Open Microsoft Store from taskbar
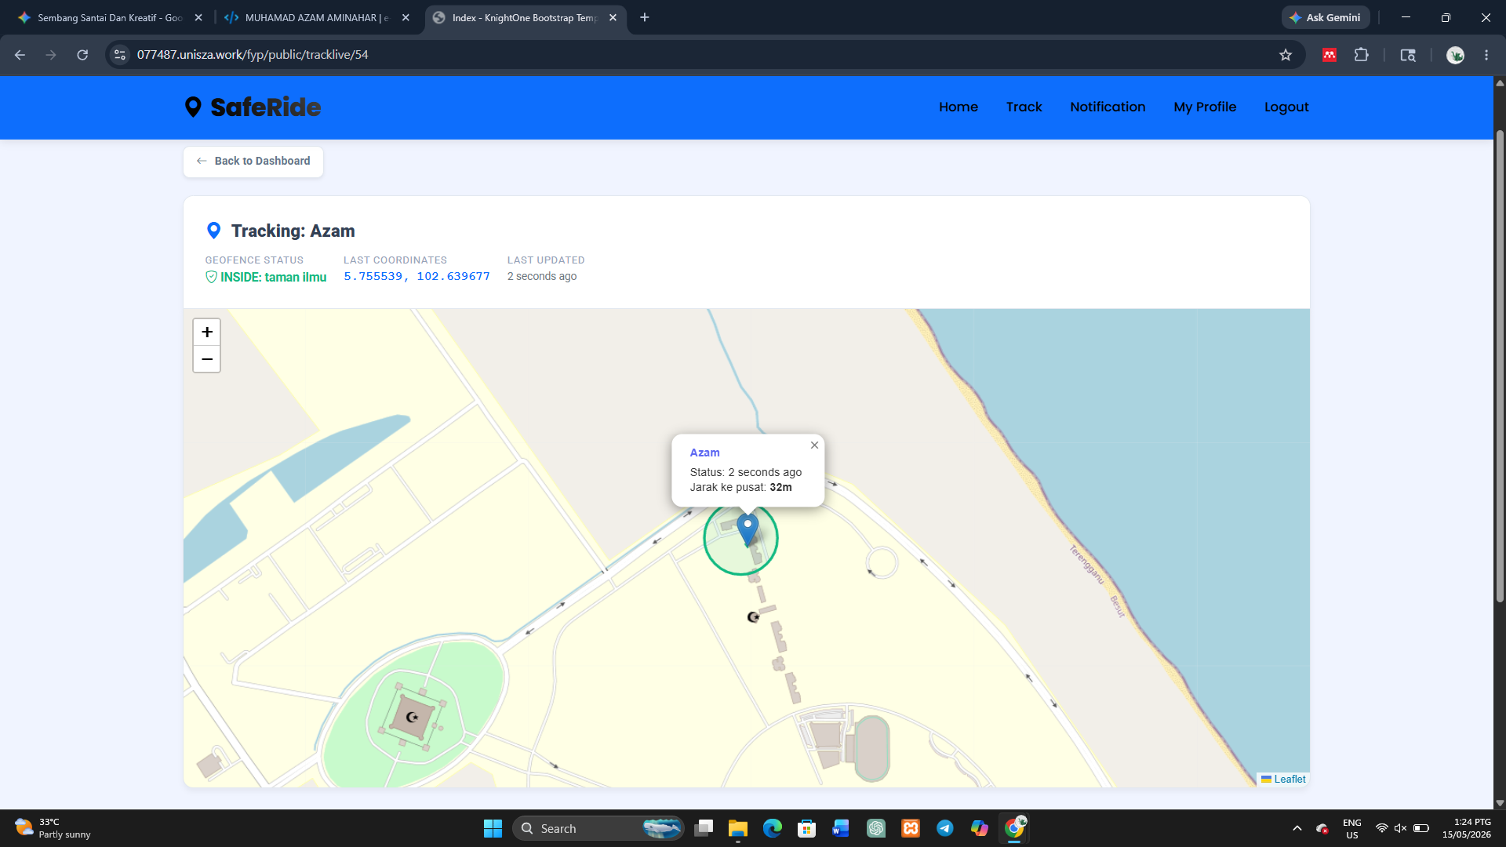1506x847 pixels. (x=807, y=828)
